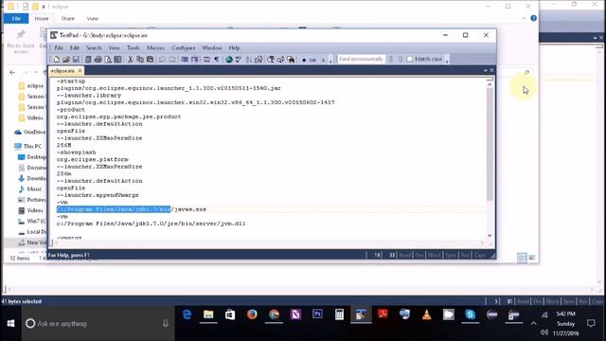Image resolution: width=606 pixels, height=341 pixels.
Task: Click the Redo arrow icon
Action: [x=172, y=59]
